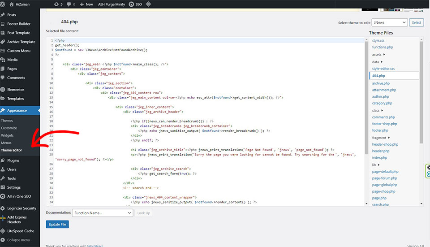The height and width of the screenshot is (247, 430).
Task: Click the Post Template sidebar icon
Action: [x=3, y=33]
